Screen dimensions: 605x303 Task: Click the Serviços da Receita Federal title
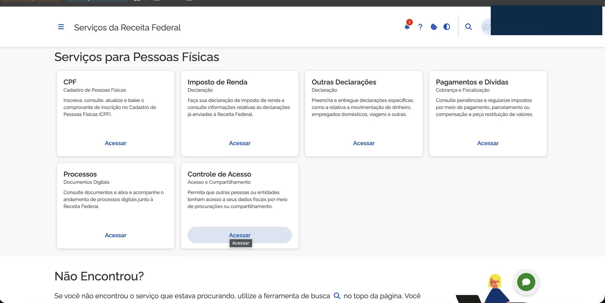(x=127, y=28)
